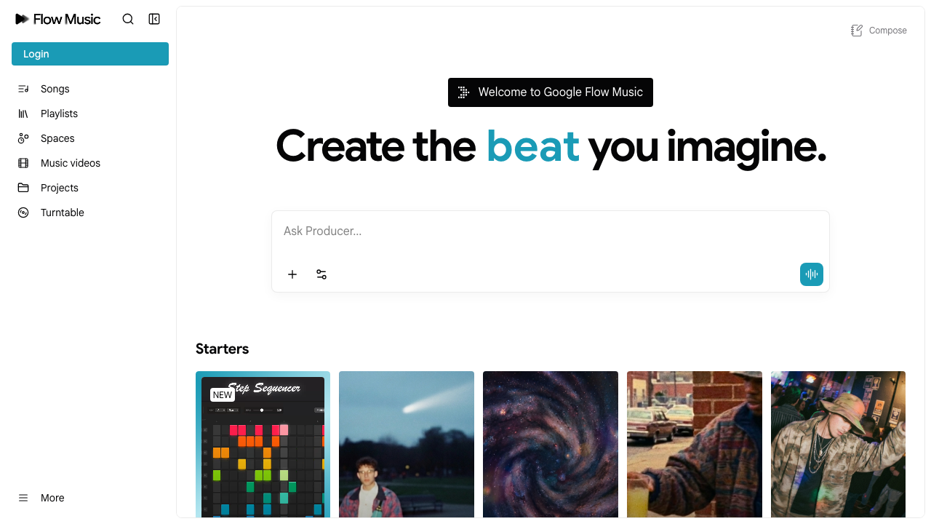Click the Flow Music logo
This screenshot has width=931, height=524.
pyautogui.click(x=58, y=20)
